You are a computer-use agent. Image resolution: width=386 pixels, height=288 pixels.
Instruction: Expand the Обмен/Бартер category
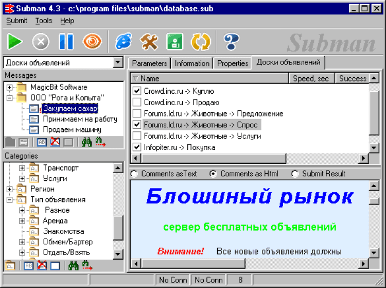[x=22, y=242]
